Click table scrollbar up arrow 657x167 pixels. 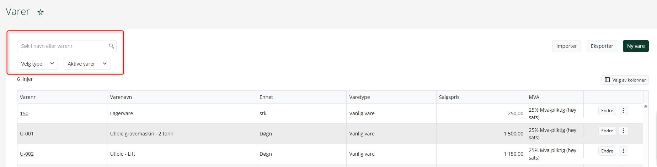[646, 106]
